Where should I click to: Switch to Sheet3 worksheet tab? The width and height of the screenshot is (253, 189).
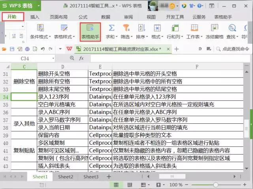pos(91,177)
